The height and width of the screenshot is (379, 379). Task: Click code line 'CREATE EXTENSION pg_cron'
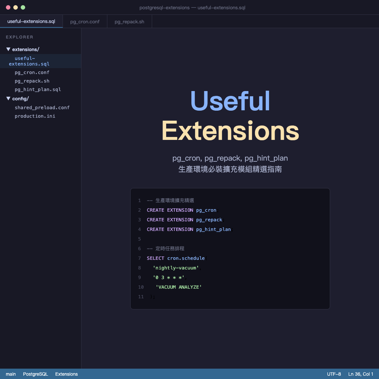tap(182, 210)
